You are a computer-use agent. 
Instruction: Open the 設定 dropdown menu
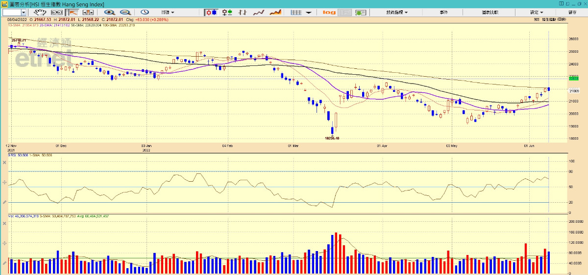click(x=537, y=12)
